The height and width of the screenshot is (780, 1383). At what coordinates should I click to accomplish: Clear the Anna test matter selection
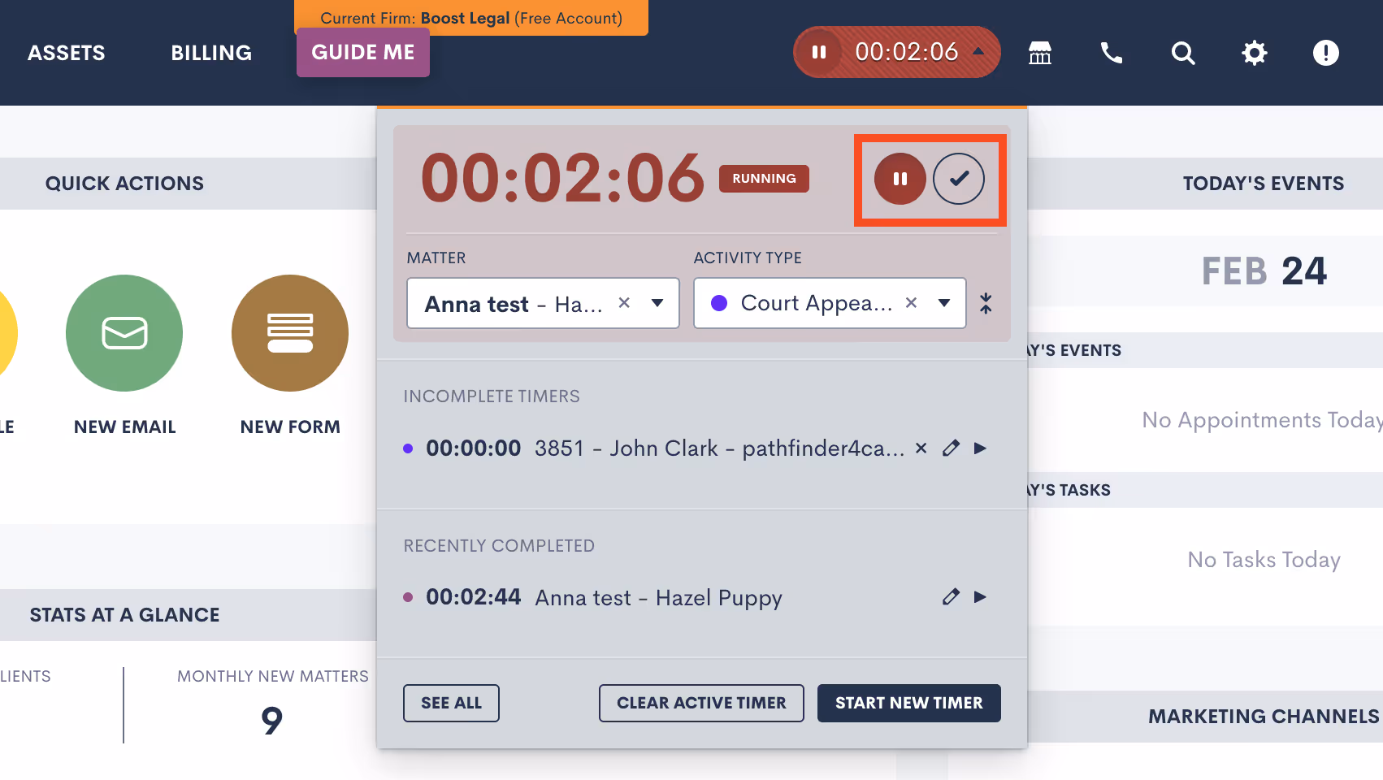click(x=624, y=302)
